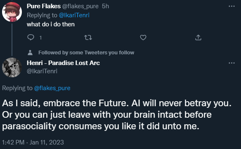Image resolution: width=241 pixels, height=149 pixels.
Task: Open the @flakes_pure handle next to the name
Action: coord(80,6)
